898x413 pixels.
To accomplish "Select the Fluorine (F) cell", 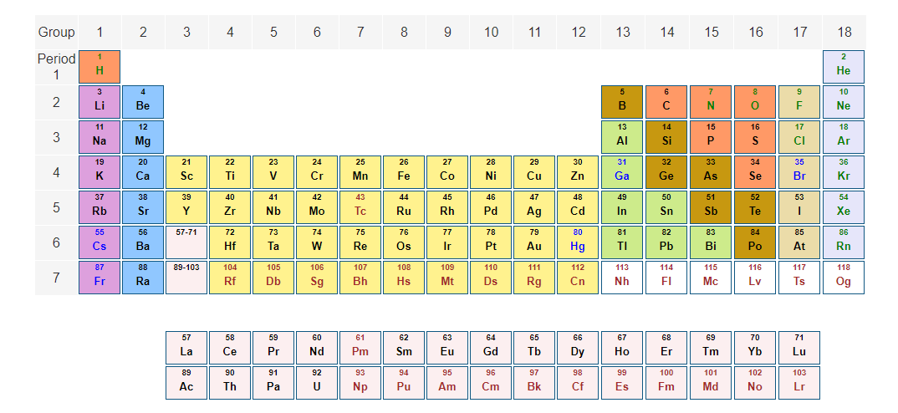I will click(799, 102).
